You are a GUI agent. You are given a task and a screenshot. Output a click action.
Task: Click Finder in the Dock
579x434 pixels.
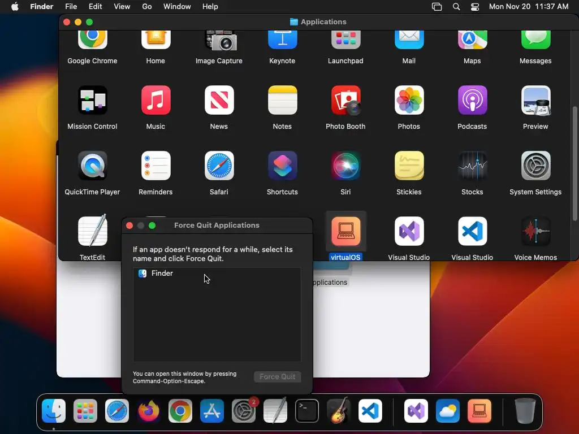pyautogui.click(x=54, y=411)
